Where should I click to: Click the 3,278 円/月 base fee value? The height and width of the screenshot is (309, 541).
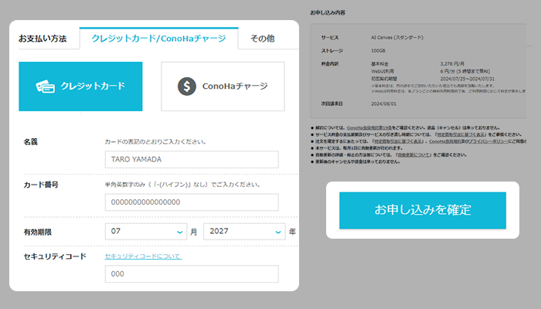click(452, 64)
